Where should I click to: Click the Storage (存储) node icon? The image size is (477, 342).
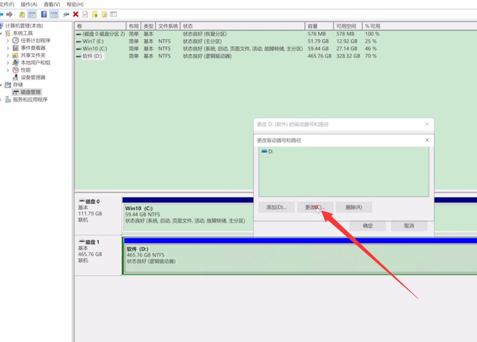point(8,84)
